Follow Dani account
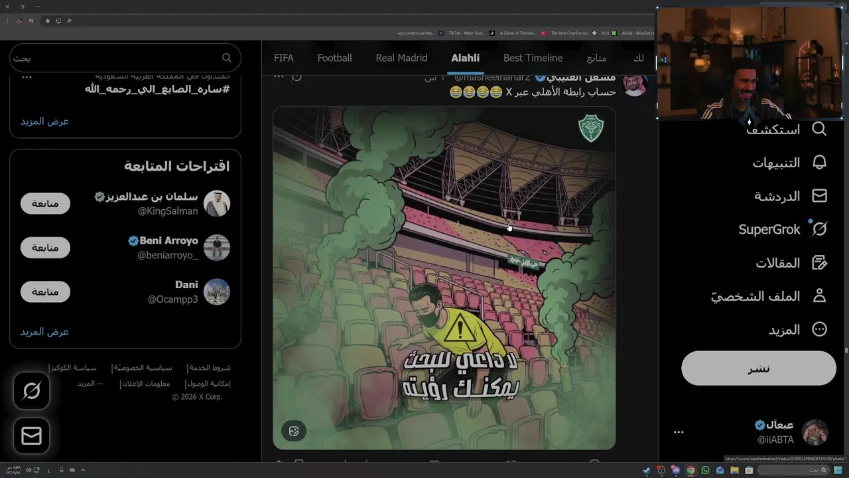Screen dimensions: 849x478 [45, 291]
